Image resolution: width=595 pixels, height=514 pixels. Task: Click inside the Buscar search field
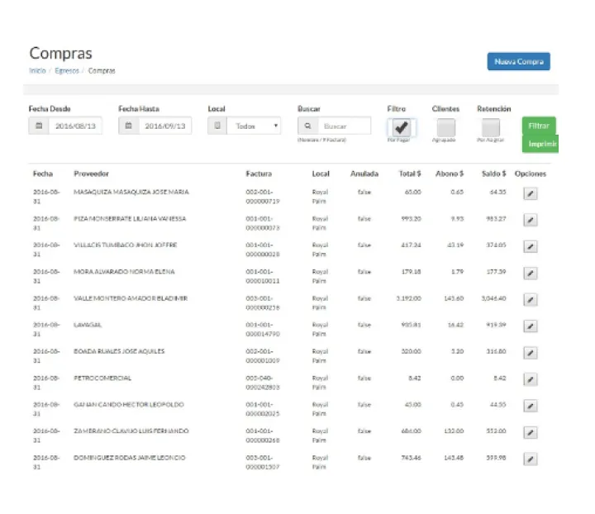coord(344,126)
